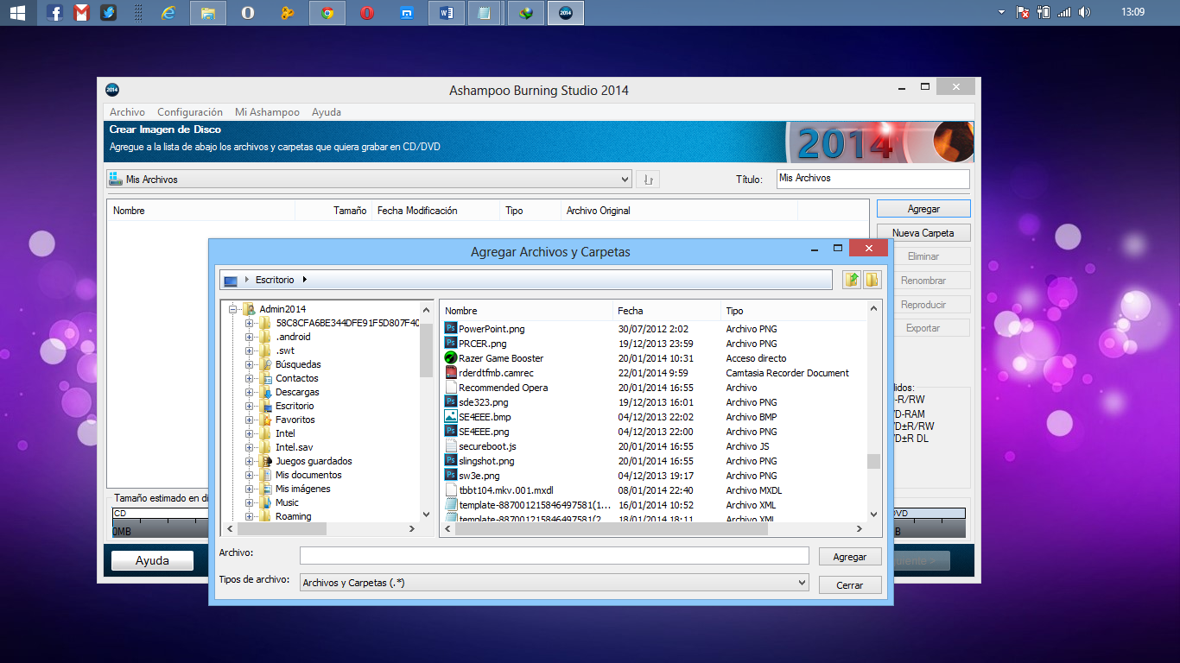
Task: Click the computer icon in the path bar
Action: click(230, 281)
